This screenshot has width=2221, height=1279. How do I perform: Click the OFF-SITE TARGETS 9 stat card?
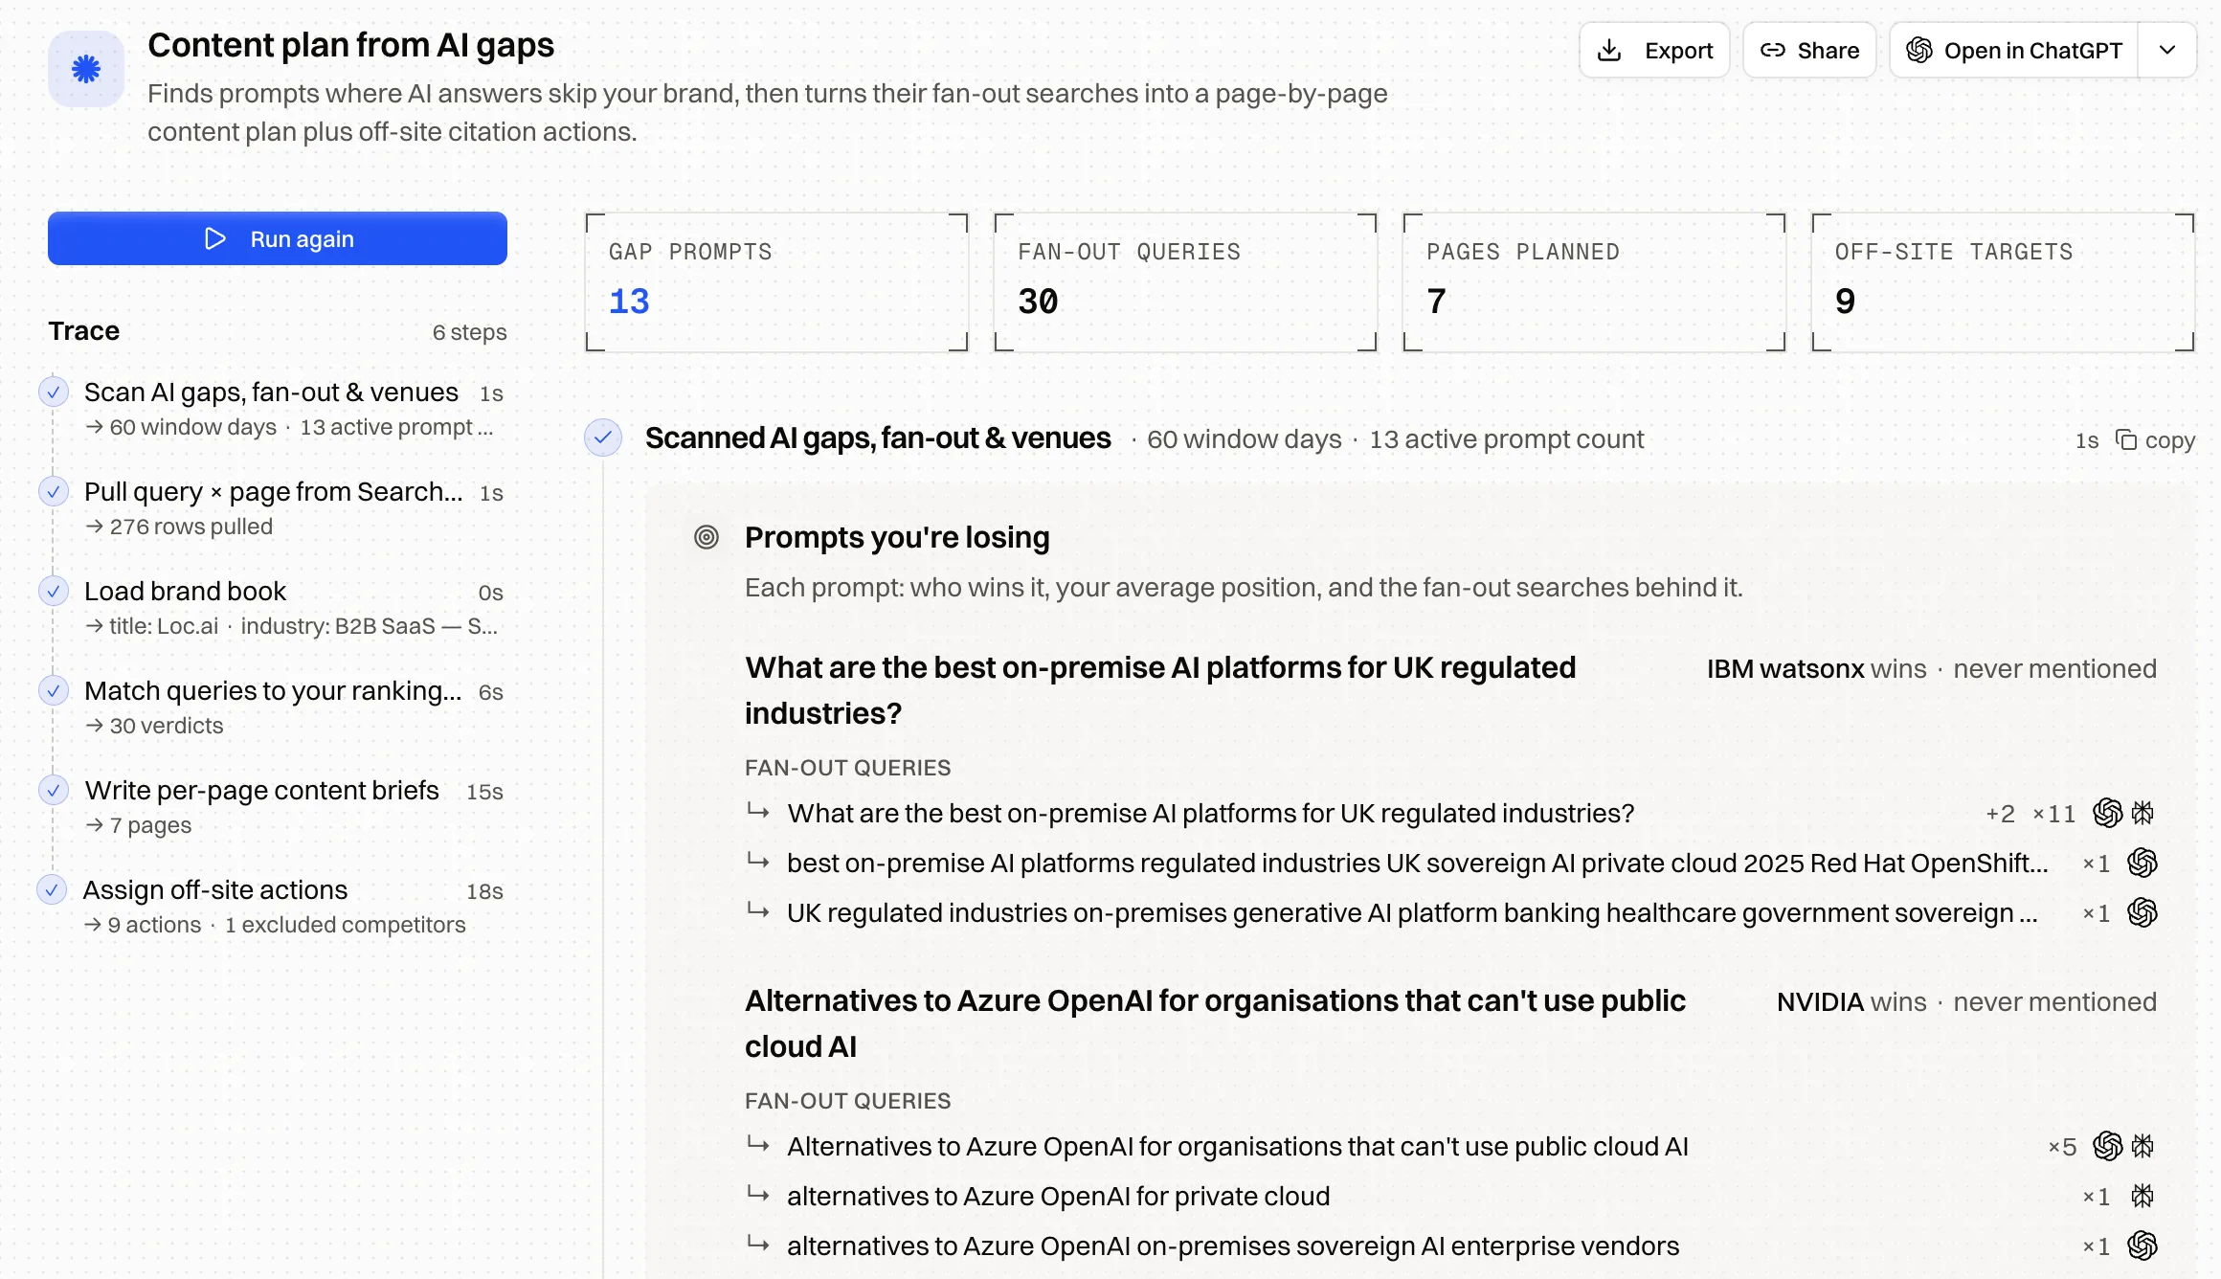point(2003,282)
